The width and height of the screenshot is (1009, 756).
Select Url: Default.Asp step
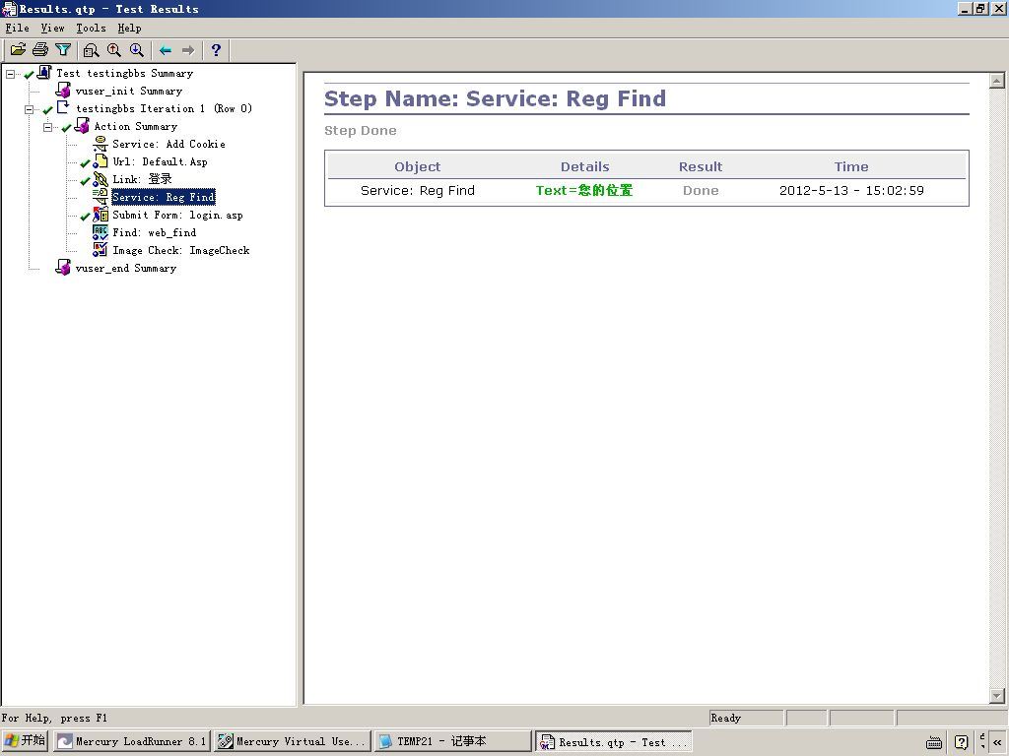tap(161, 162)
